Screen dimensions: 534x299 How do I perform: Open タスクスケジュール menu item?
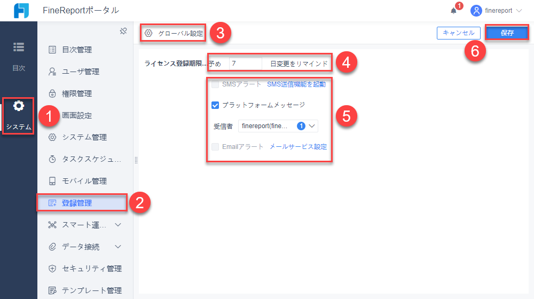85,159
